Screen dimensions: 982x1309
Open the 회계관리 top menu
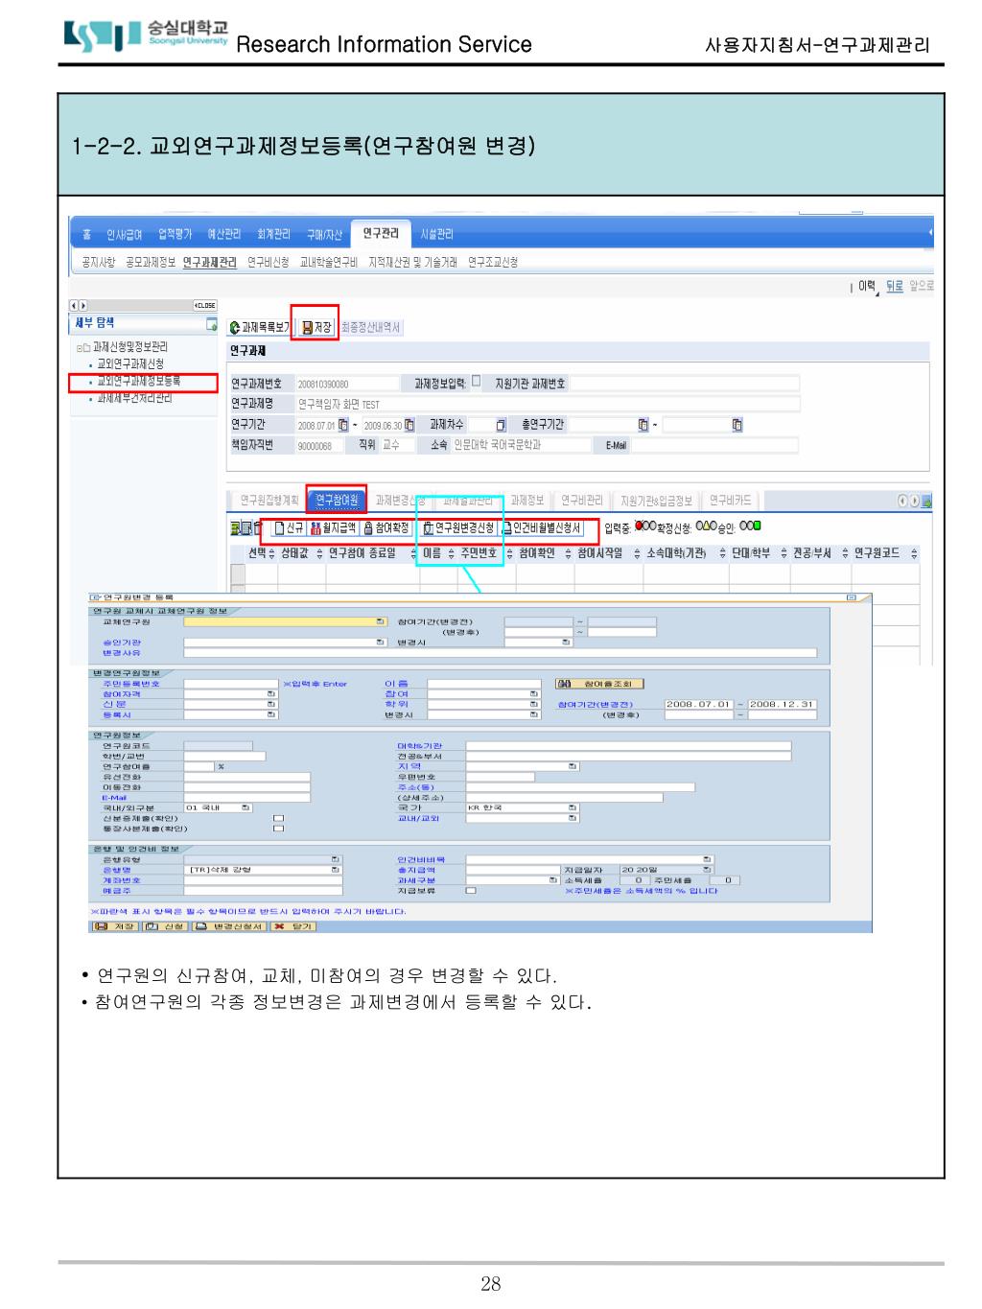273,234
